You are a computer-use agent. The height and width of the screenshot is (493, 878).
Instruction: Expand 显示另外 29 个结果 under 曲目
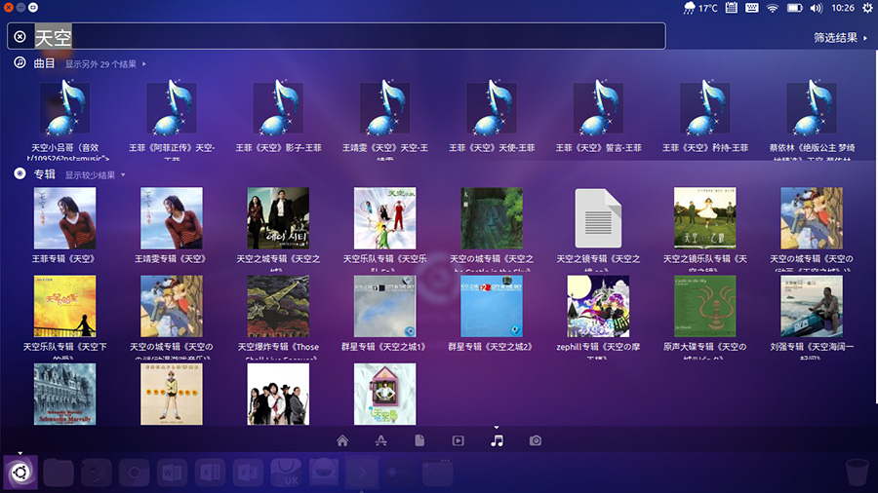(105, 64)
